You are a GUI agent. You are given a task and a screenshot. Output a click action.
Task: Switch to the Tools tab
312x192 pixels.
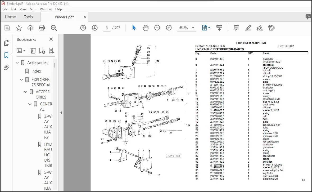[x=29, y=17]
